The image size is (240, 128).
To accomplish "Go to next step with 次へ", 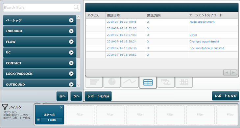I will click(76, 96).
